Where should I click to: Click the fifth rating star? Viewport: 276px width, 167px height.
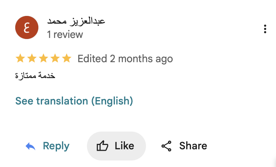[x=67, y=59]
